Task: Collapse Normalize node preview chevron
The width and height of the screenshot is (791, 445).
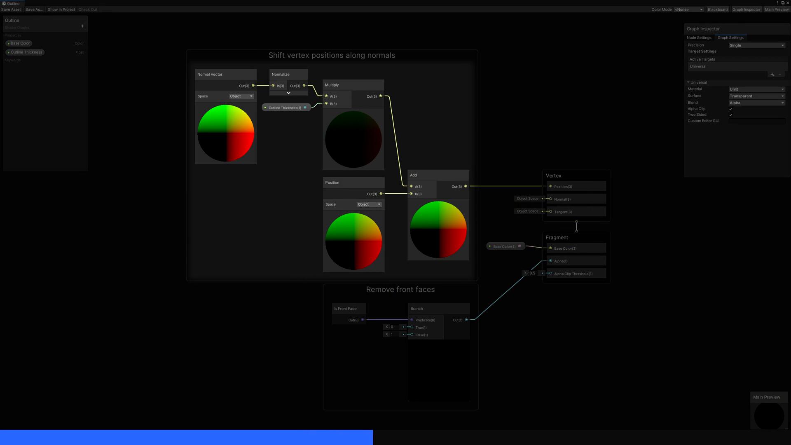Action: pyautogui.click(x=288, y=93)
